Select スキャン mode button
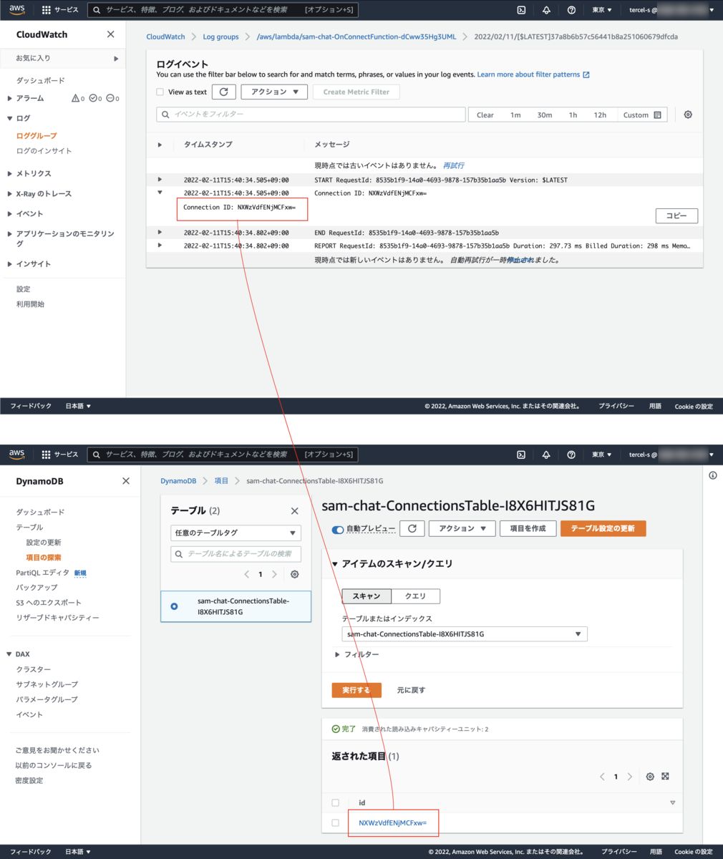 click(367, 596)
